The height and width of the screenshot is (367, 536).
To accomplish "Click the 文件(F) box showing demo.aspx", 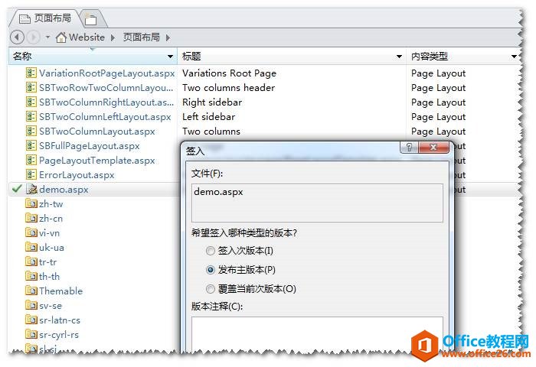I will click(x=317, y=203).
